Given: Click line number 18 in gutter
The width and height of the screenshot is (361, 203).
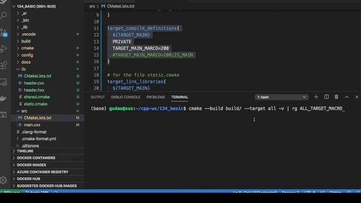Looking at the screenshot, I should [96, 75].
